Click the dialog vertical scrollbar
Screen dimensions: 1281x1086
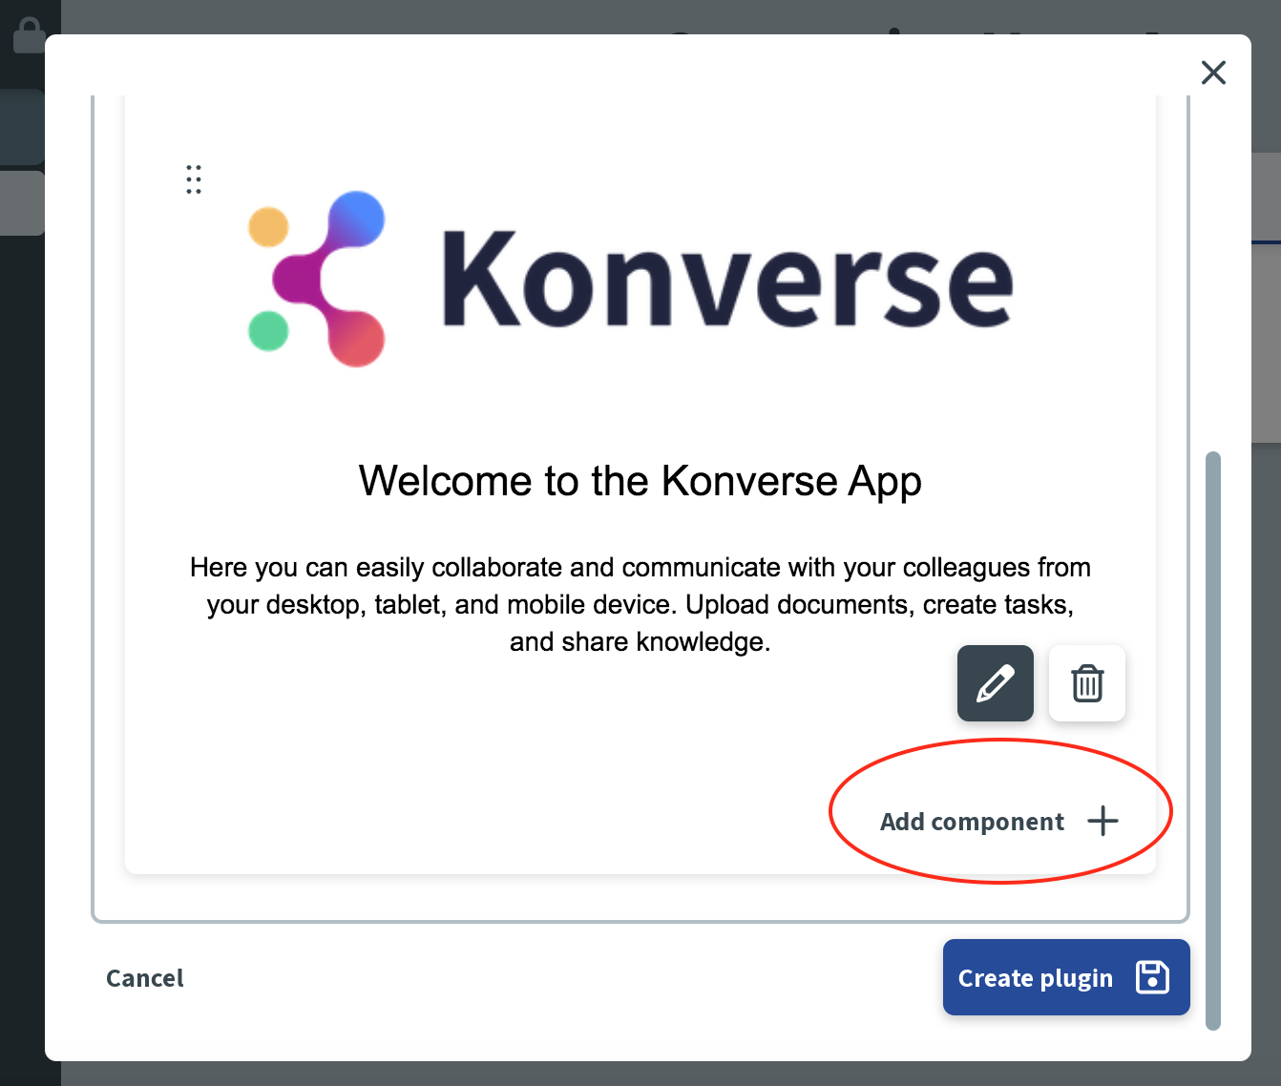pos(1213,741)
